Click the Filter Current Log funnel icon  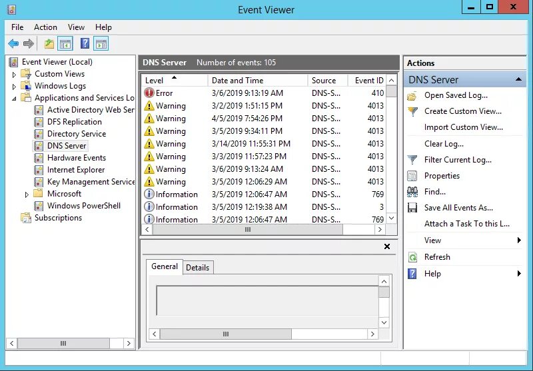(x=412, y=160)
